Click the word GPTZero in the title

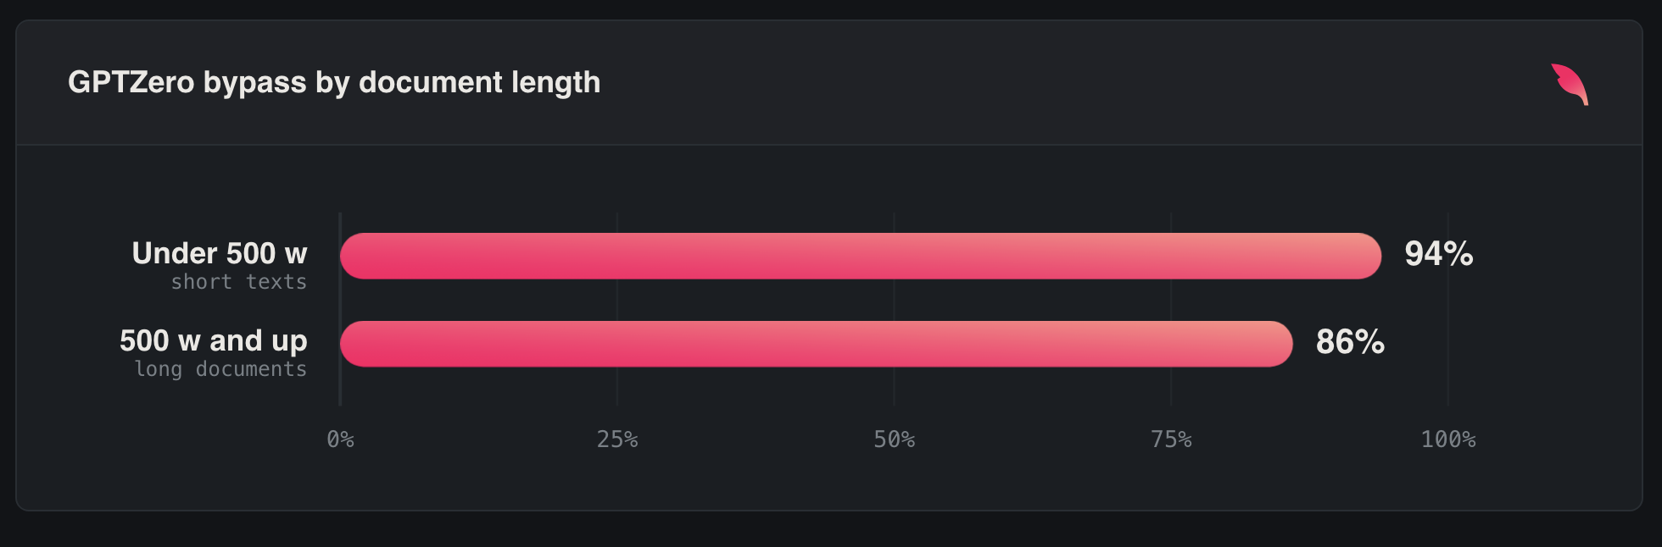coord(131,83)
